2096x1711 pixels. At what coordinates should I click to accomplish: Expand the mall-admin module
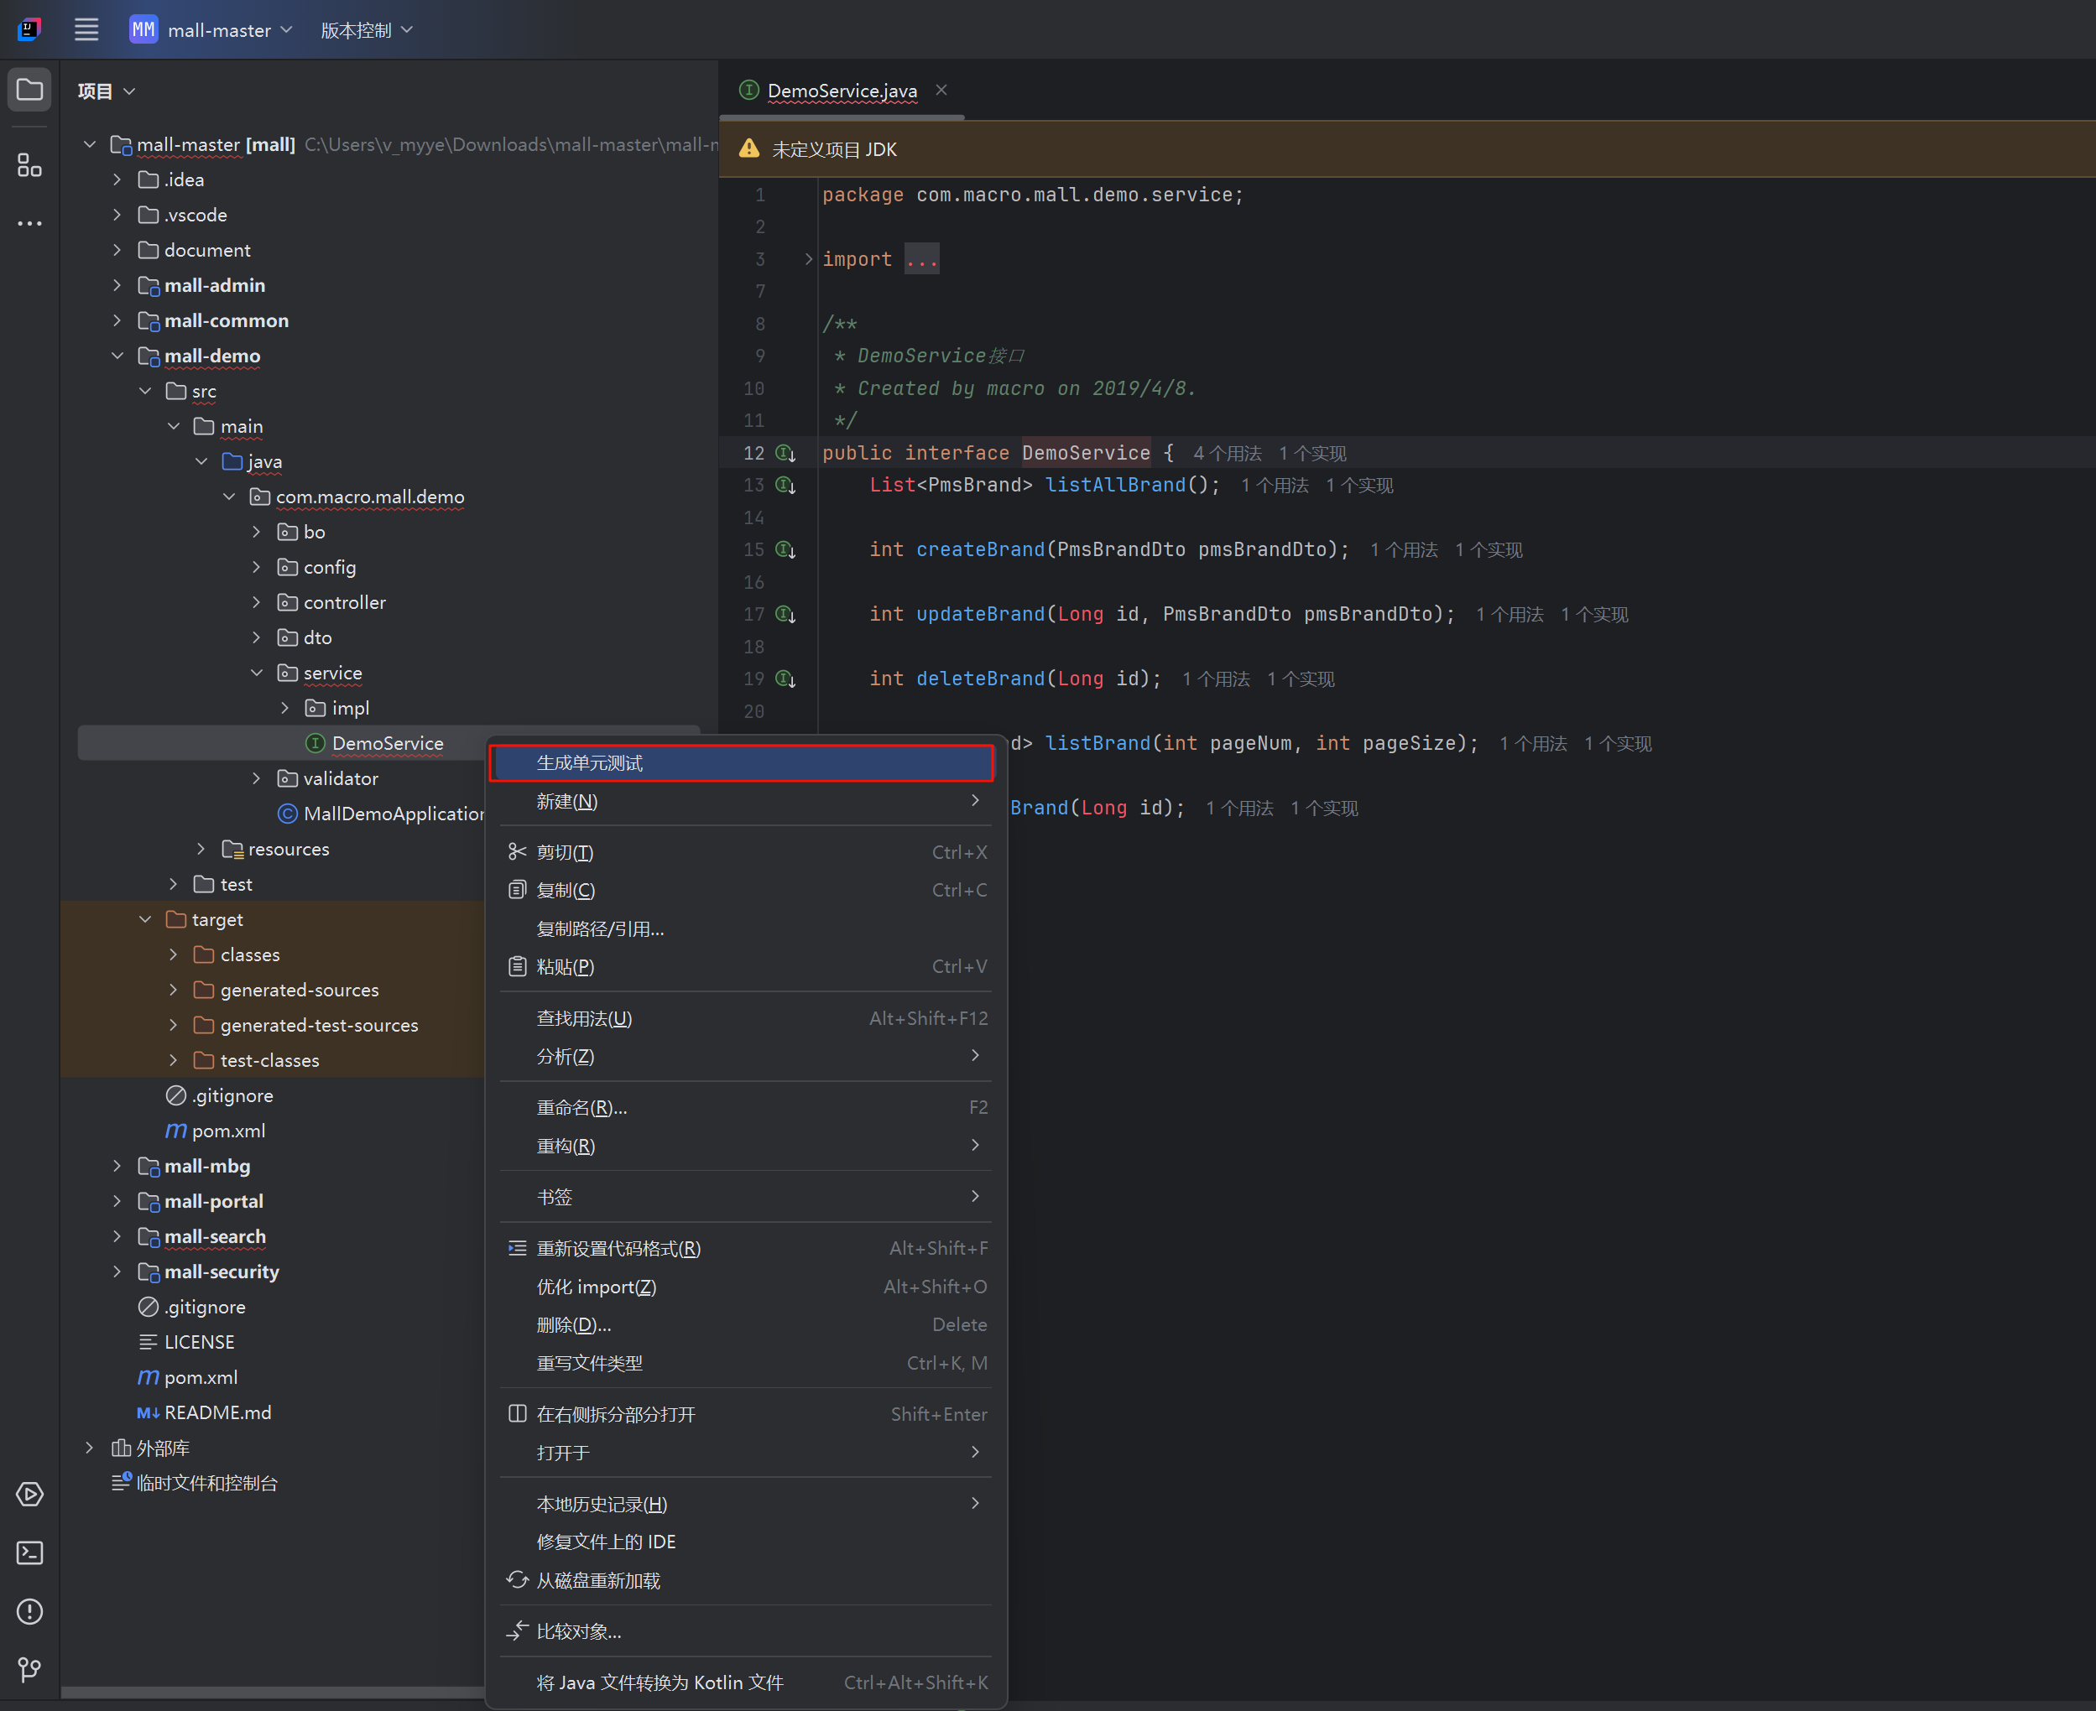(117, 285)
